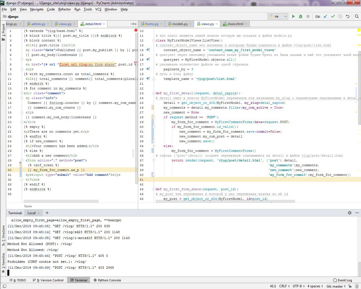Screen dimensions: 361x289
Task: Click caret position 41:1 in status bar
Action: point(273,286)
